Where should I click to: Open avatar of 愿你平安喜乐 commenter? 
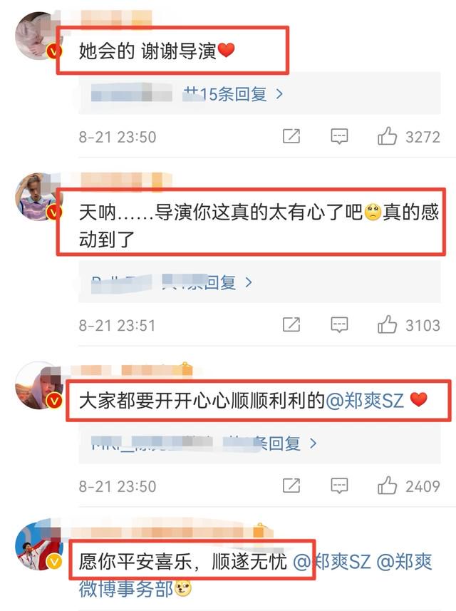(x=38, y=546)
